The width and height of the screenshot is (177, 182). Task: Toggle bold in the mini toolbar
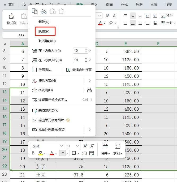[33, 153]
